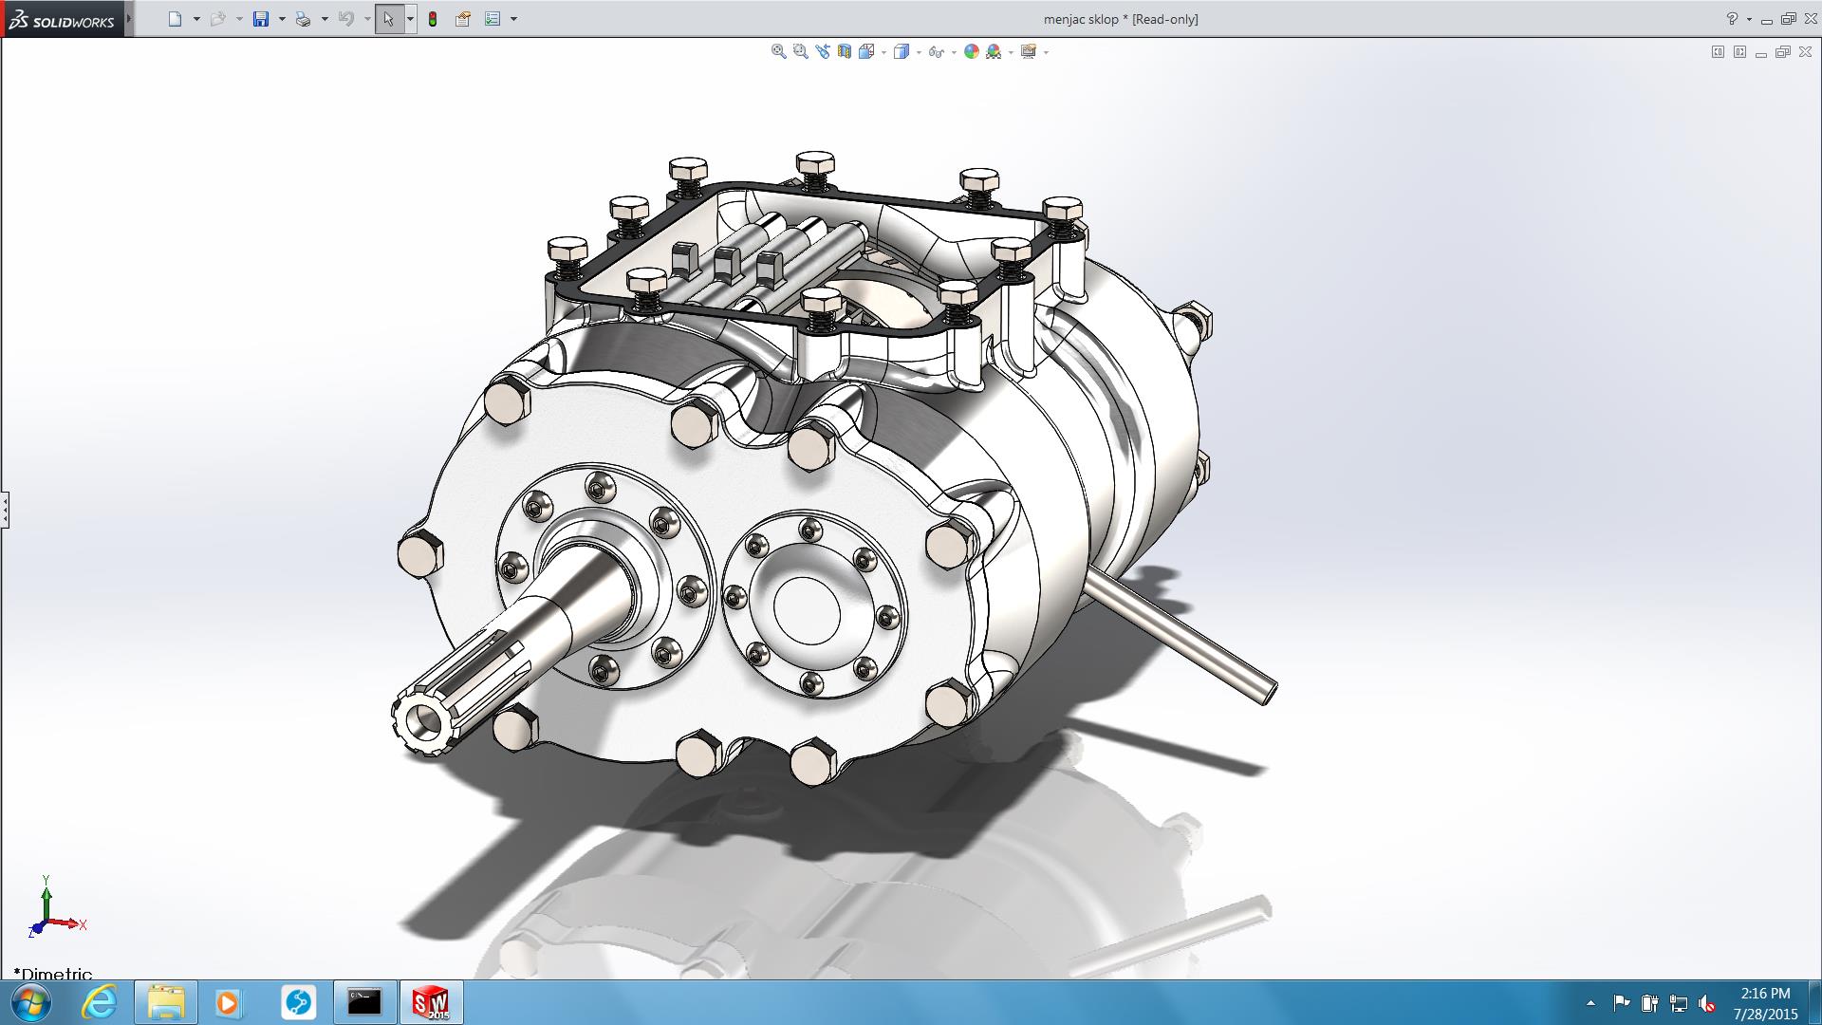Toggle the Section View tool
Image resolution: width=1822 pixels, height=1025 pixels.
844,52
